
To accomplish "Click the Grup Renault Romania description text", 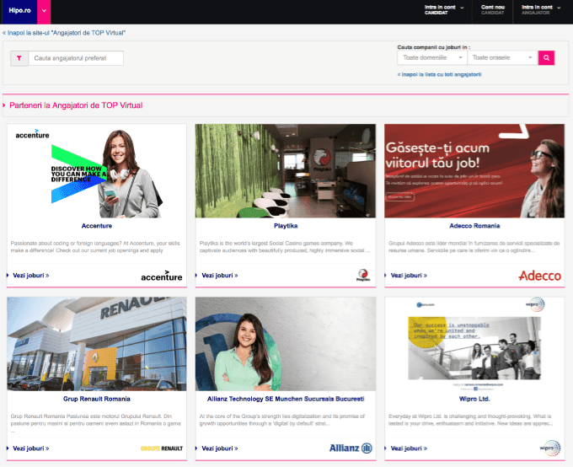I will pos(96,423).
